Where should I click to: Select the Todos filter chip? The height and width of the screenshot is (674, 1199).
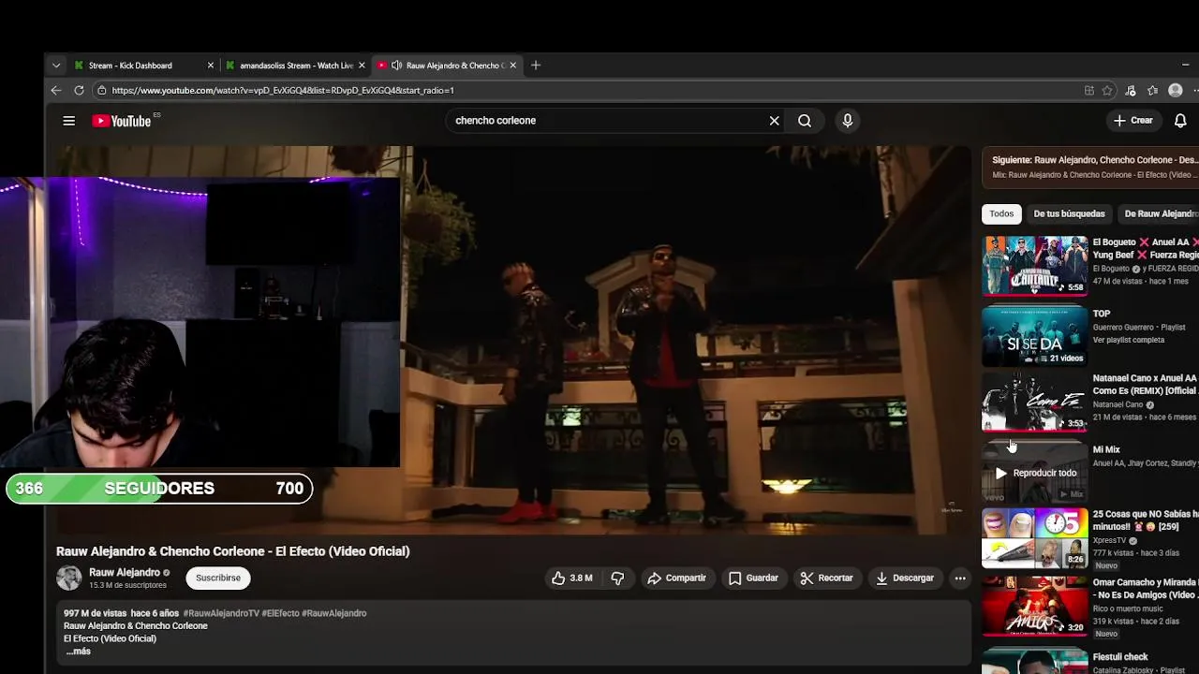click(1001, 213)
